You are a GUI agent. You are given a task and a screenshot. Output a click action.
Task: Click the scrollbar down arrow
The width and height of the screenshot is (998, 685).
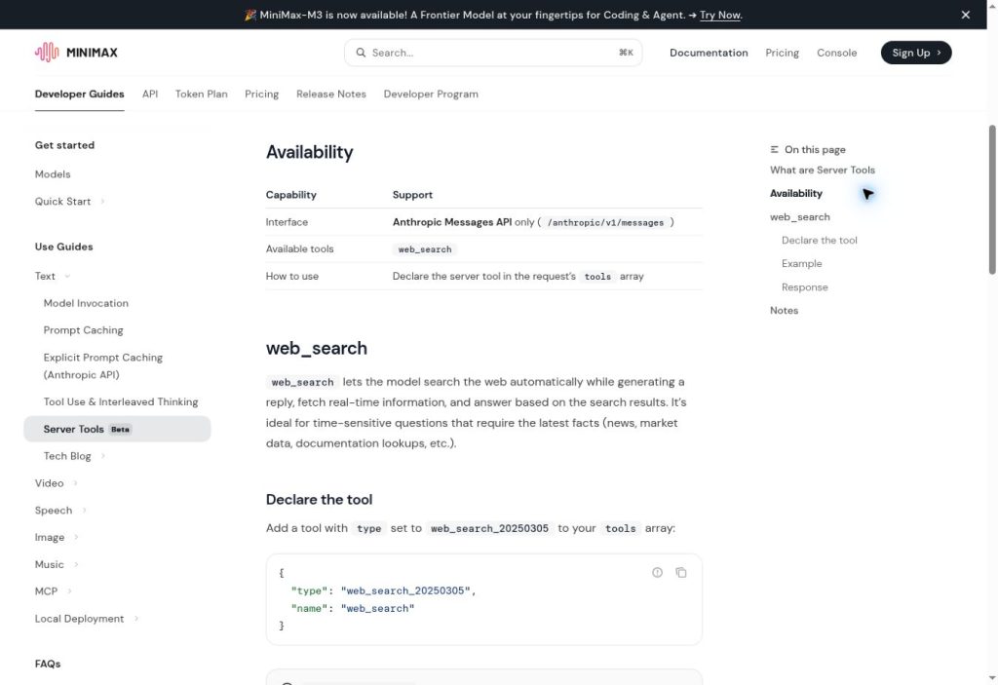991,678
